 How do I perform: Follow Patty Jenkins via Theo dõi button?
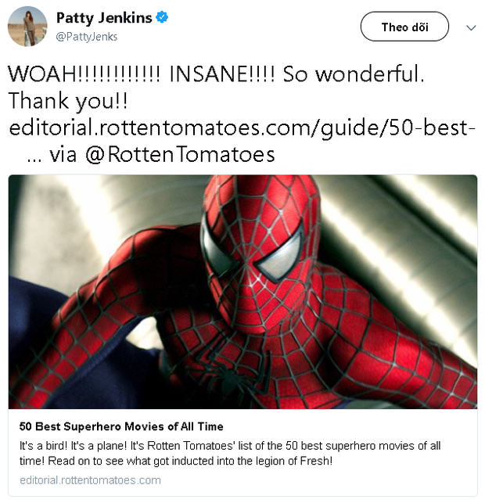(404, 27)
